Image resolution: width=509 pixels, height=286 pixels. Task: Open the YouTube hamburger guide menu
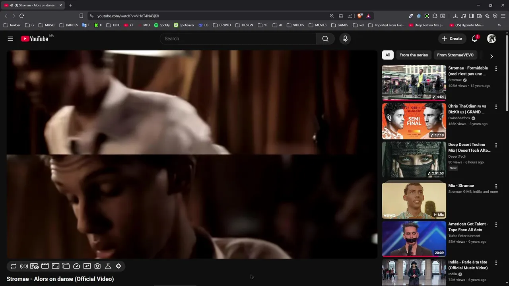(x=10, y=39)
